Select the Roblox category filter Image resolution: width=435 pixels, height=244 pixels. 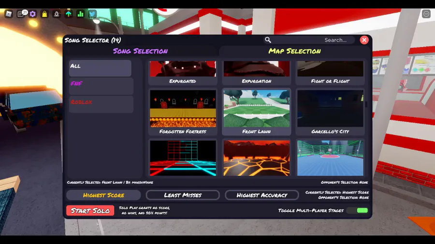point(101,104)
